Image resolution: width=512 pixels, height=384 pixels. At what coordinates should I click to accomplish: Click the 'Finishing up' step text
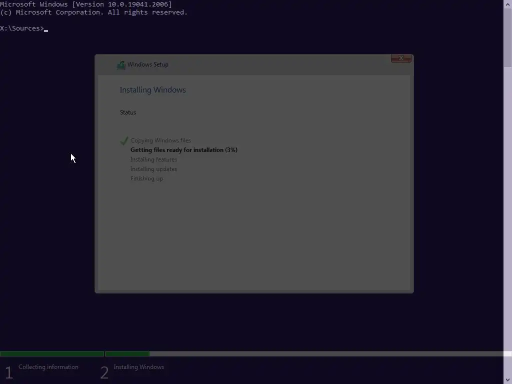click(146, 178)
